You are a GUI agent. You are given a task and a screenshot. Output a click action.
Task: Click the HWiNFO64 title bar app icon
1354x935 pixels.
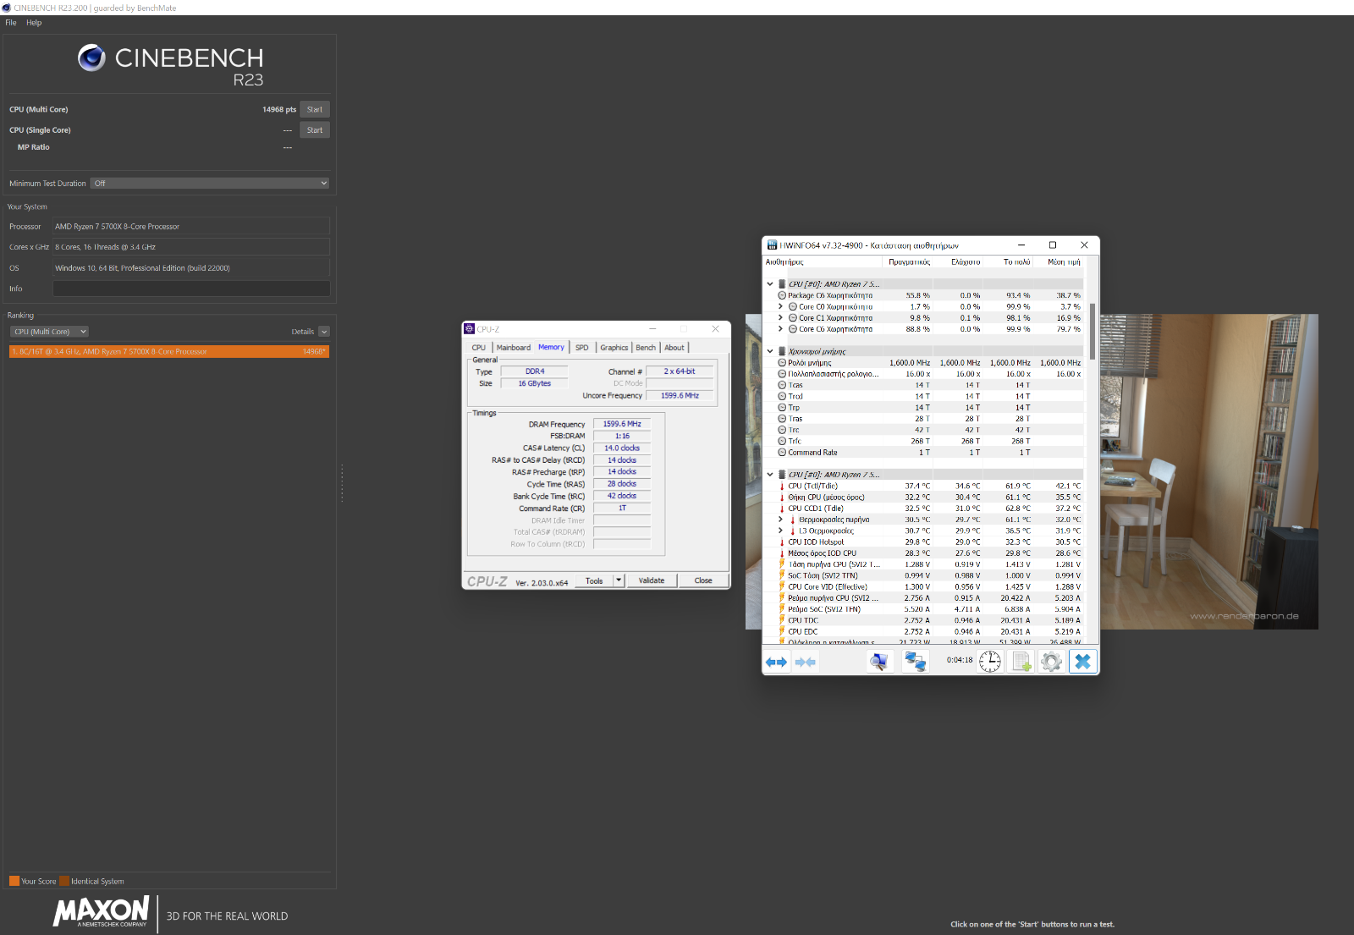(772, 245)
